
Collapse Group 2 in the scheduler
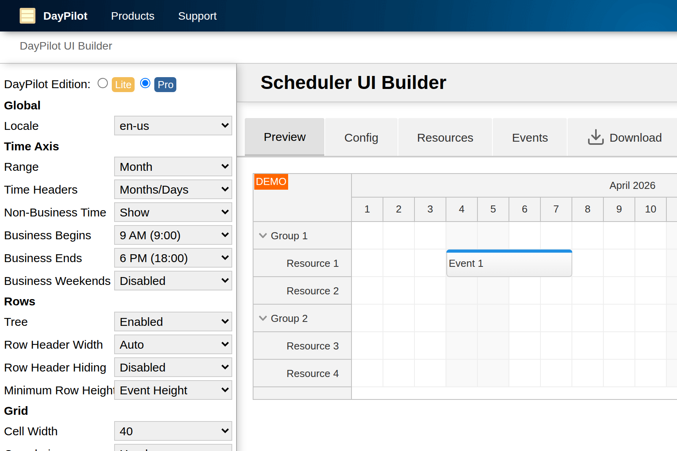pyautogui.click(x=263, y=318)
